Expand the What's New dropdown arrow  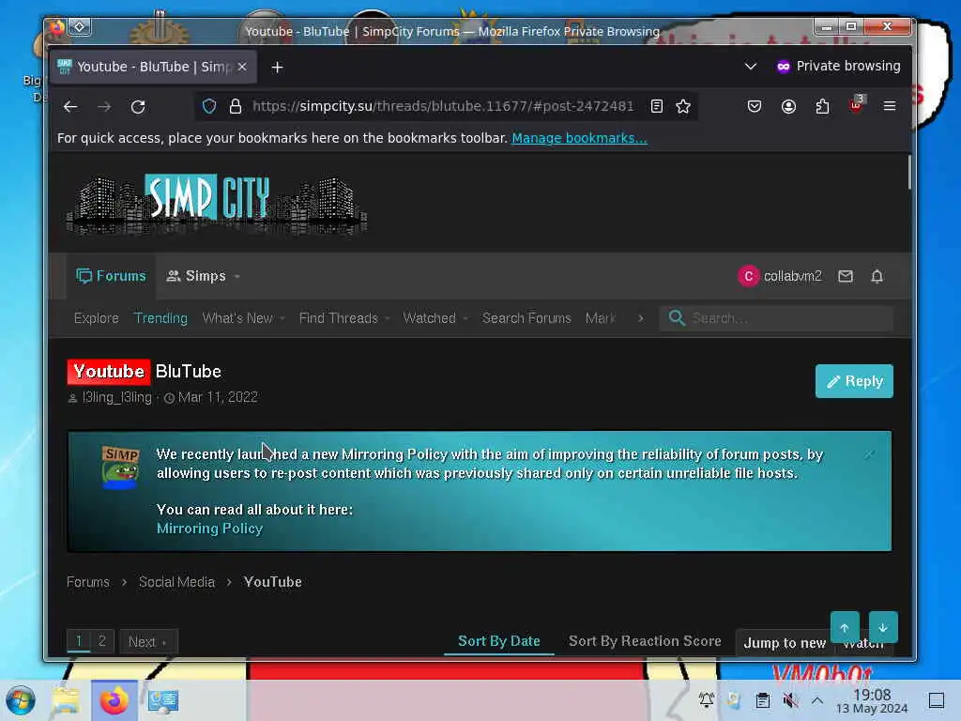tap(282, 319)
